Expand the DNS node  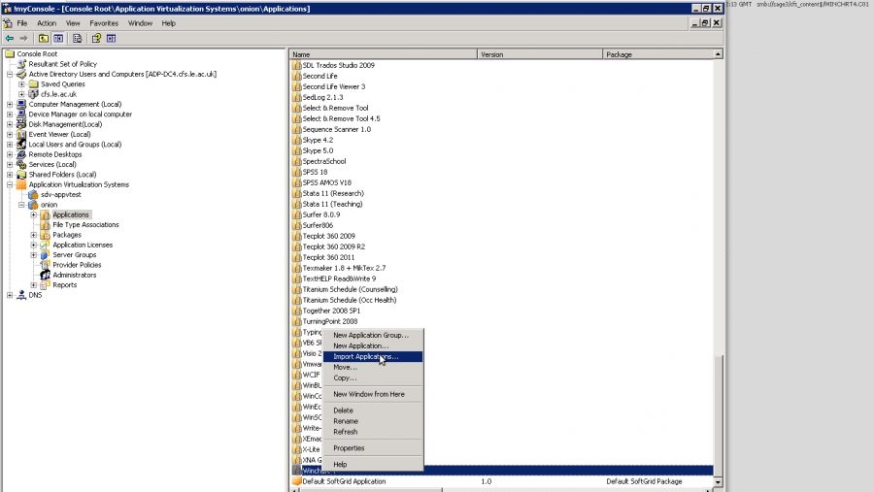pos(10,295)
